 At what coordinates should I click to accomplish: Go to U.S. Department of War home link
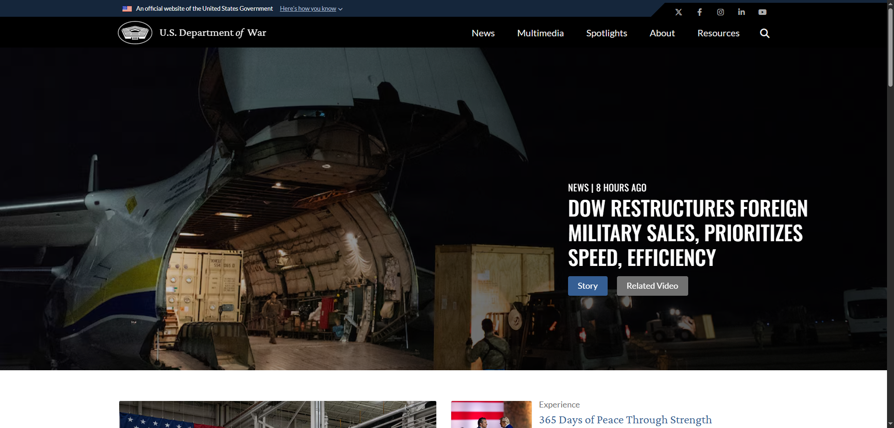point(213,33)
